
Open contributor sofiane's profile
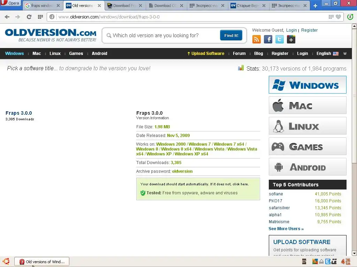(x=276, y=194)
